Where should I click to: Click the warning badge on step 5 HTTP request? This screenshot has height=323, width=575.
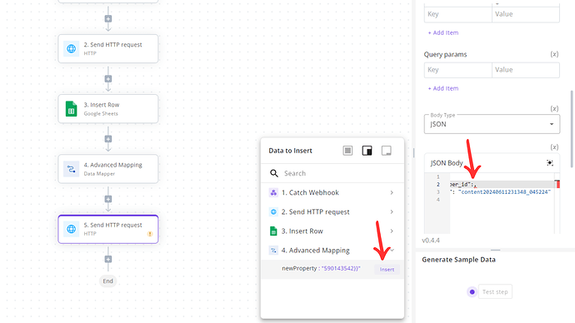150,234
